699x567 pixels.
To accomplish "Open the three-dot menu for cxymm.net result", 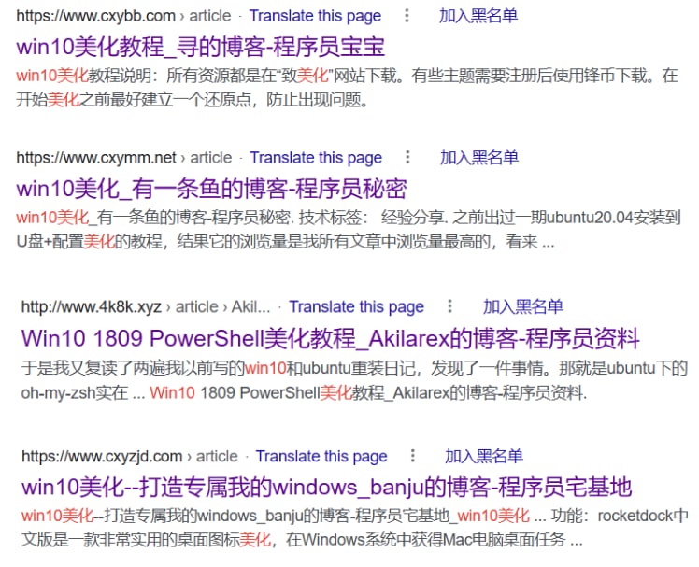I will point(407,157).
